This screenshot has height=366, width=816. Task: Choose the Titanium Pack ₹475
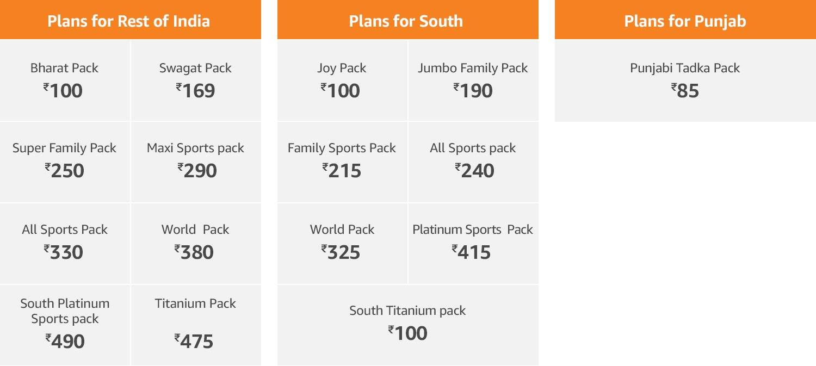pos(196,325)
